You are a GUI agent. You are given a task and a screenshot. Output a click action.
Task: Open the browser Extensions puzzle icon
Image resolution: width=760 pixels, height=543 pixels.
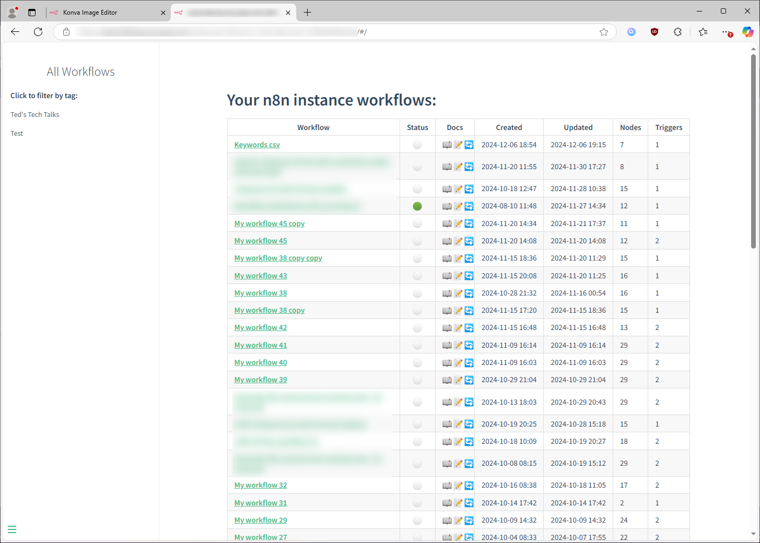click(677, 32)
